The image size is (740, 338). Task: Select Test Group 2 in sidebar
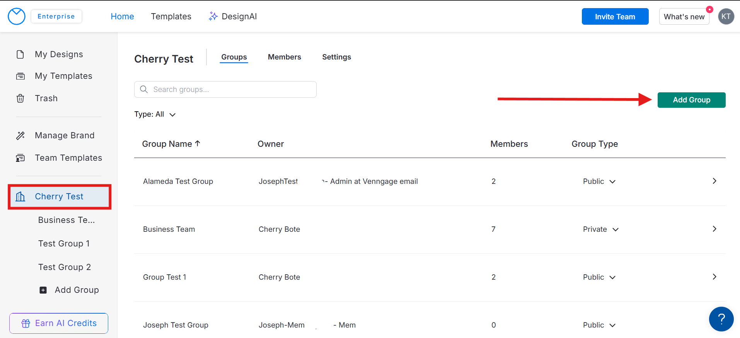[x=65, y=267]
